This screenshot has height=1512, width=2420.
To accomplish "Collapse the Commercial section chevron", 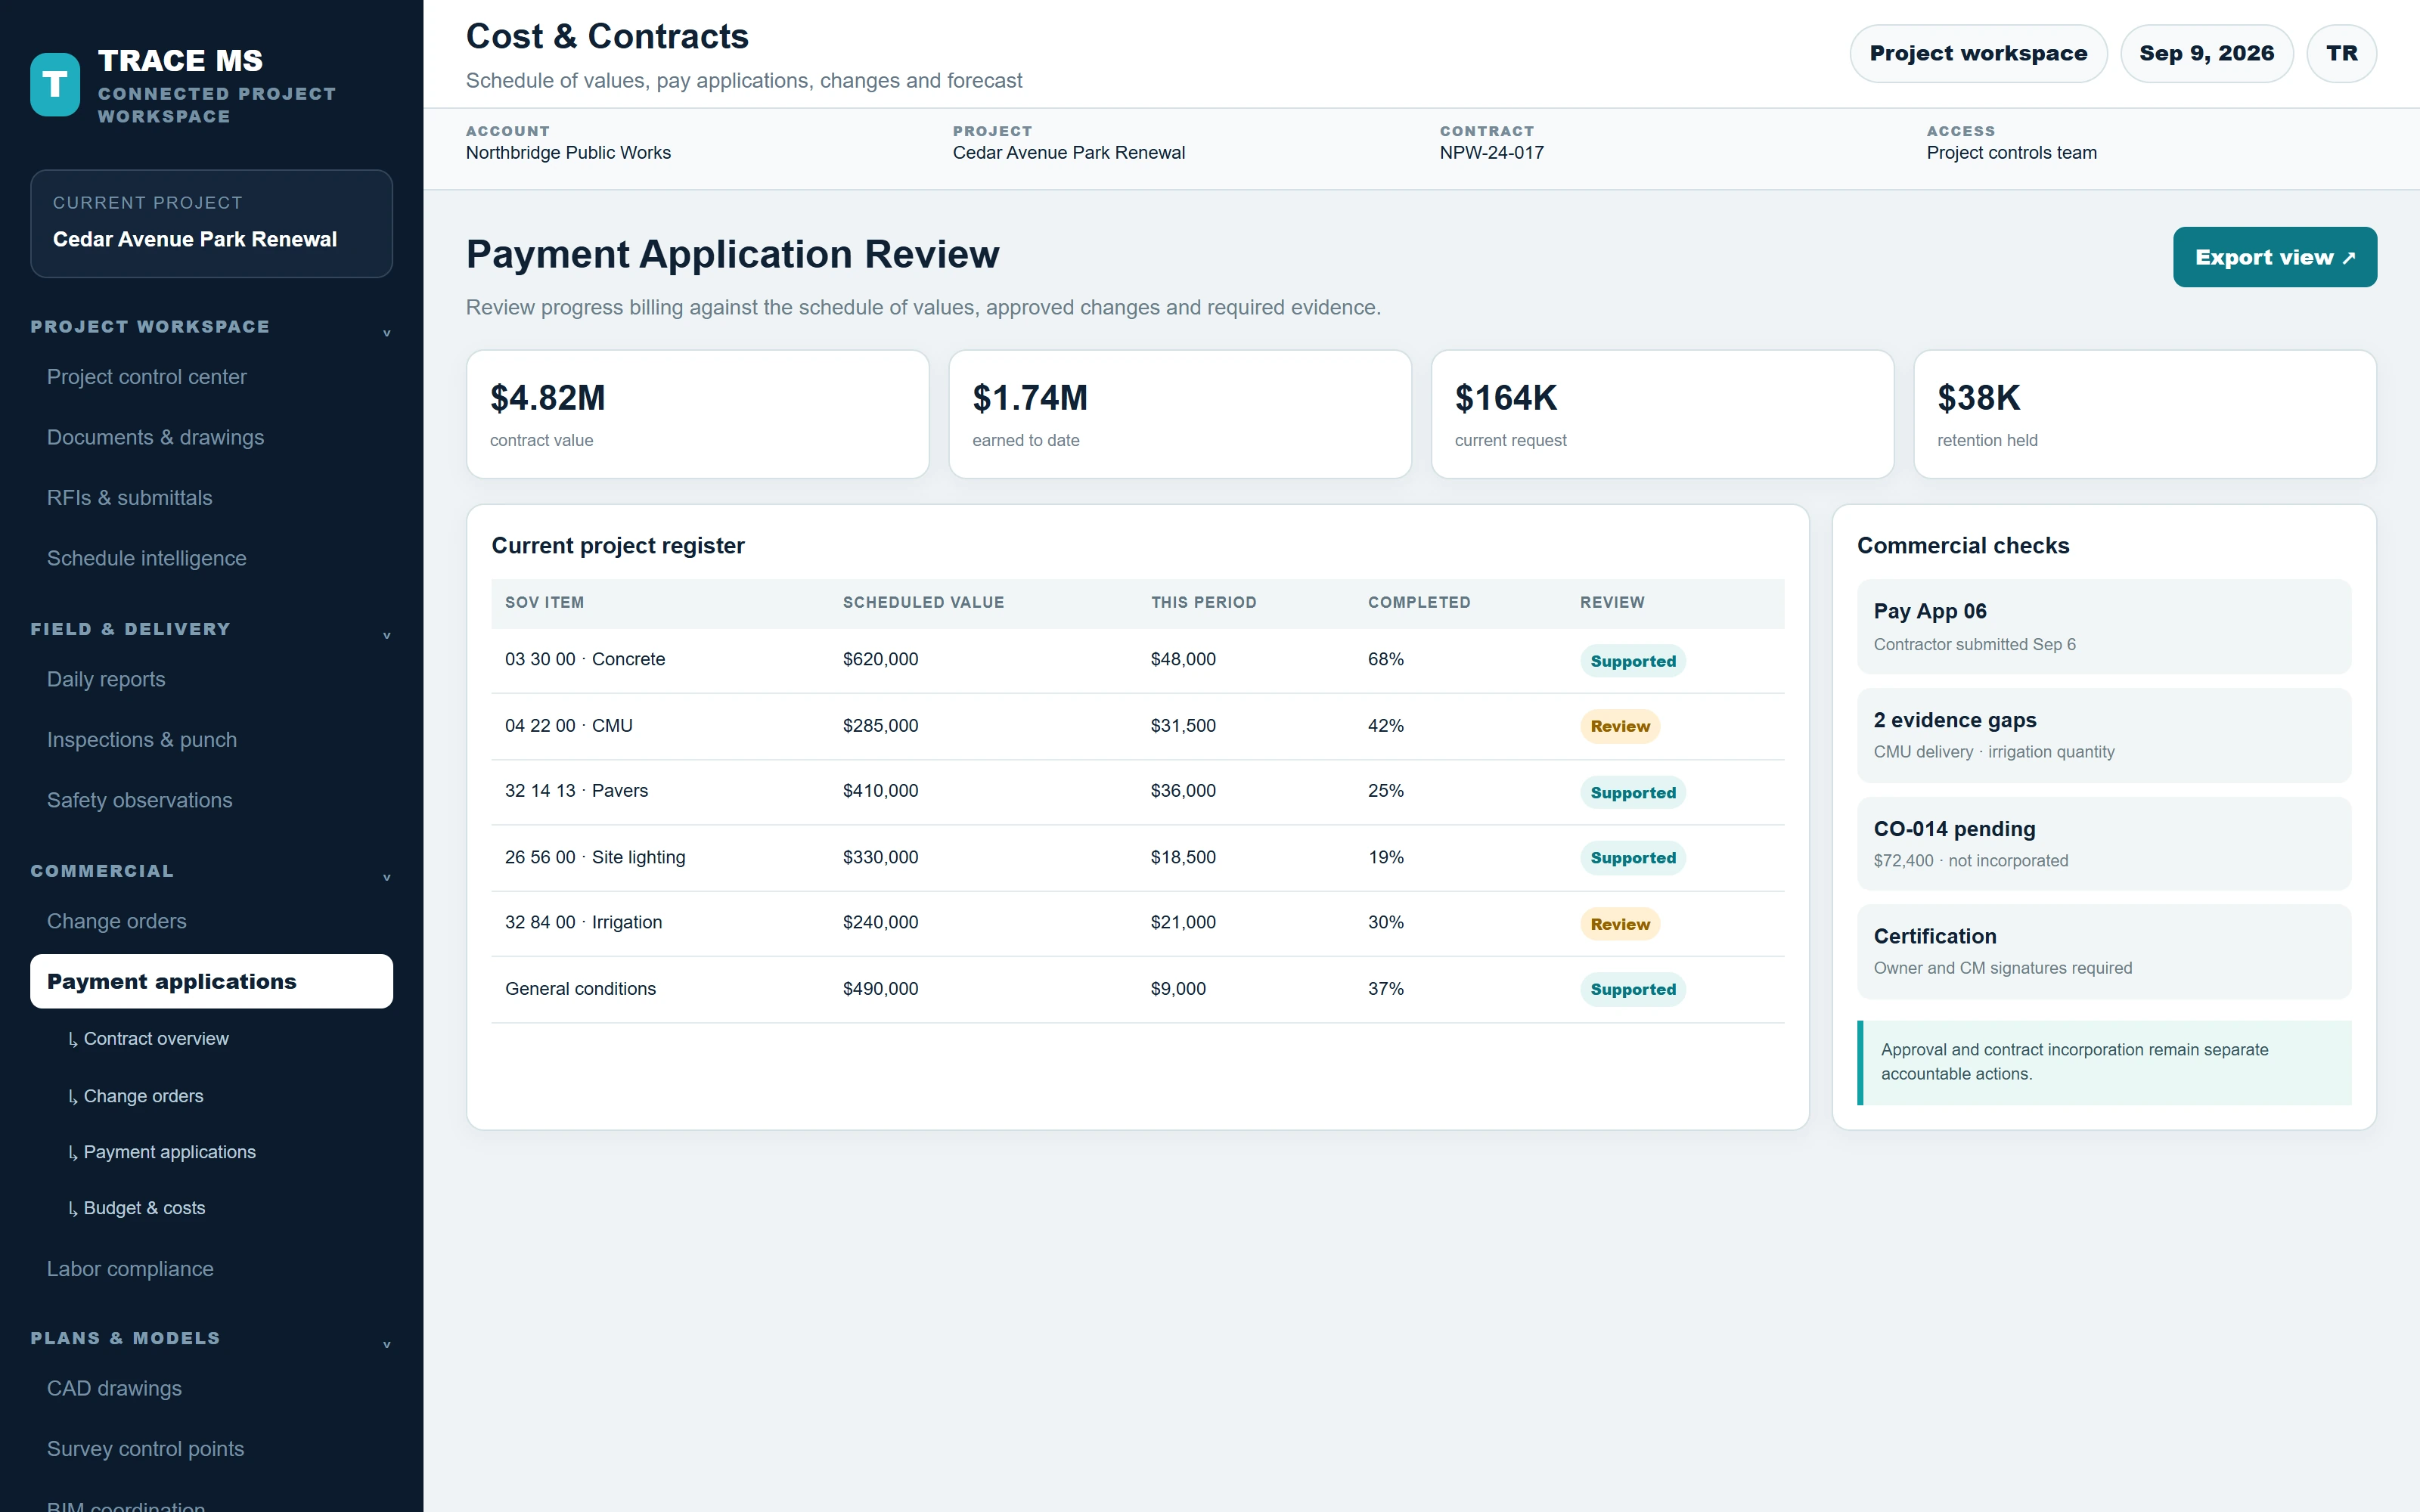I will tap(386, 877).
